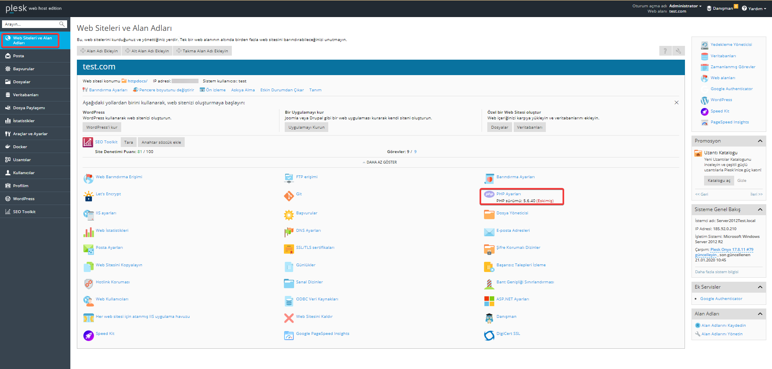The height and width of the screenshot is (369, 772).
Task: Open Başvurular gear icon in the main grid
Action: (x=289, y=215)
